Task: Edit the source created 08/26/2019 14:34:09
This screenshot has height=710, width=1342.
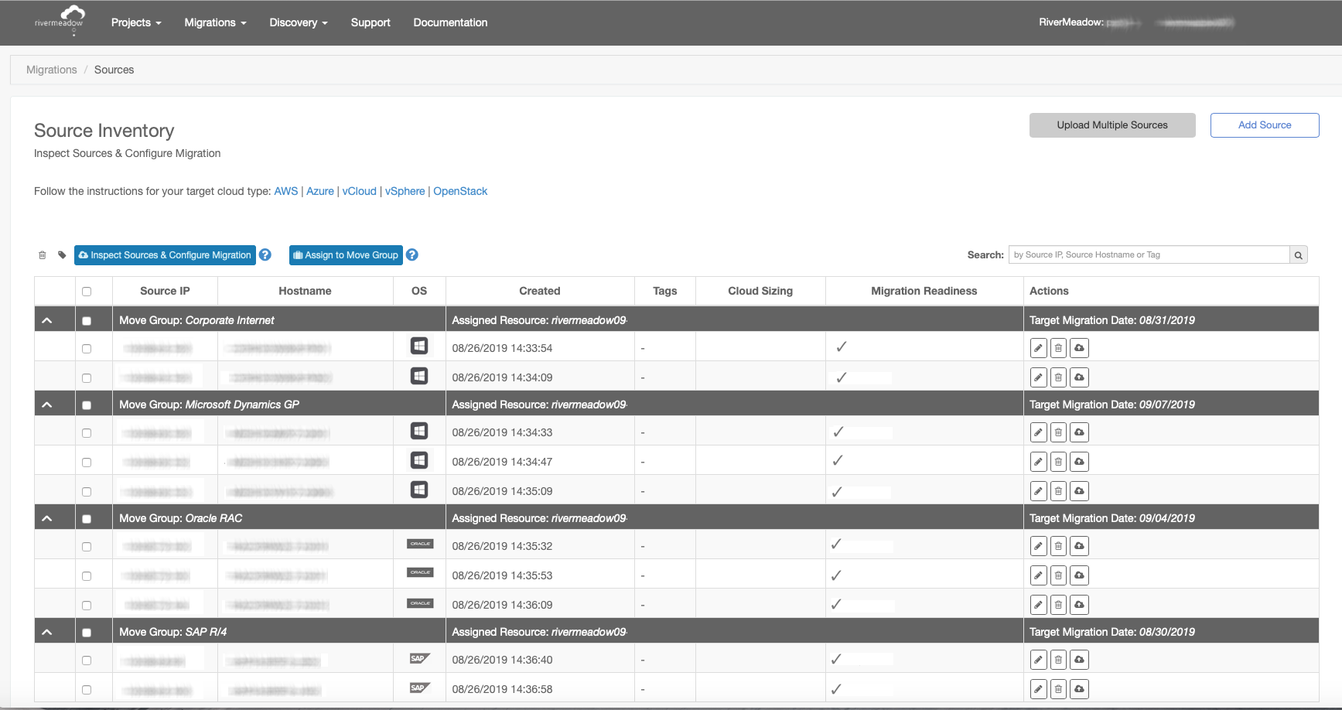Action: coord(1039,377)
